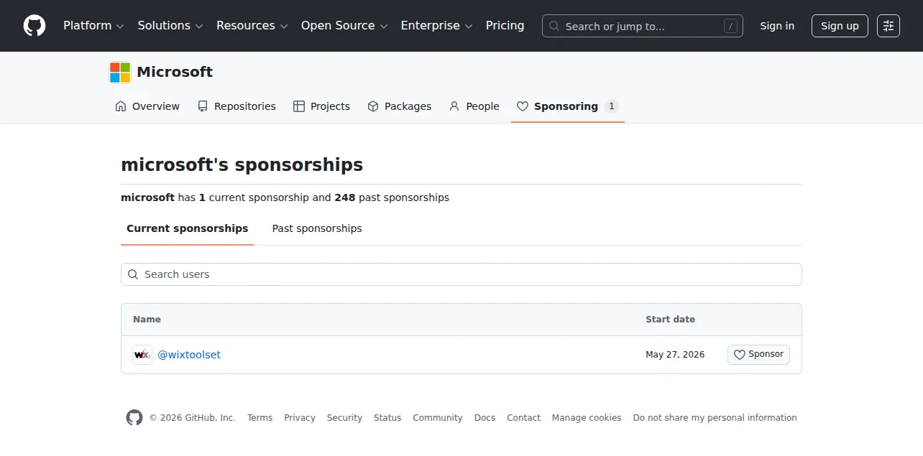Click the Sponsoring tab counter badge

[611, 106]
